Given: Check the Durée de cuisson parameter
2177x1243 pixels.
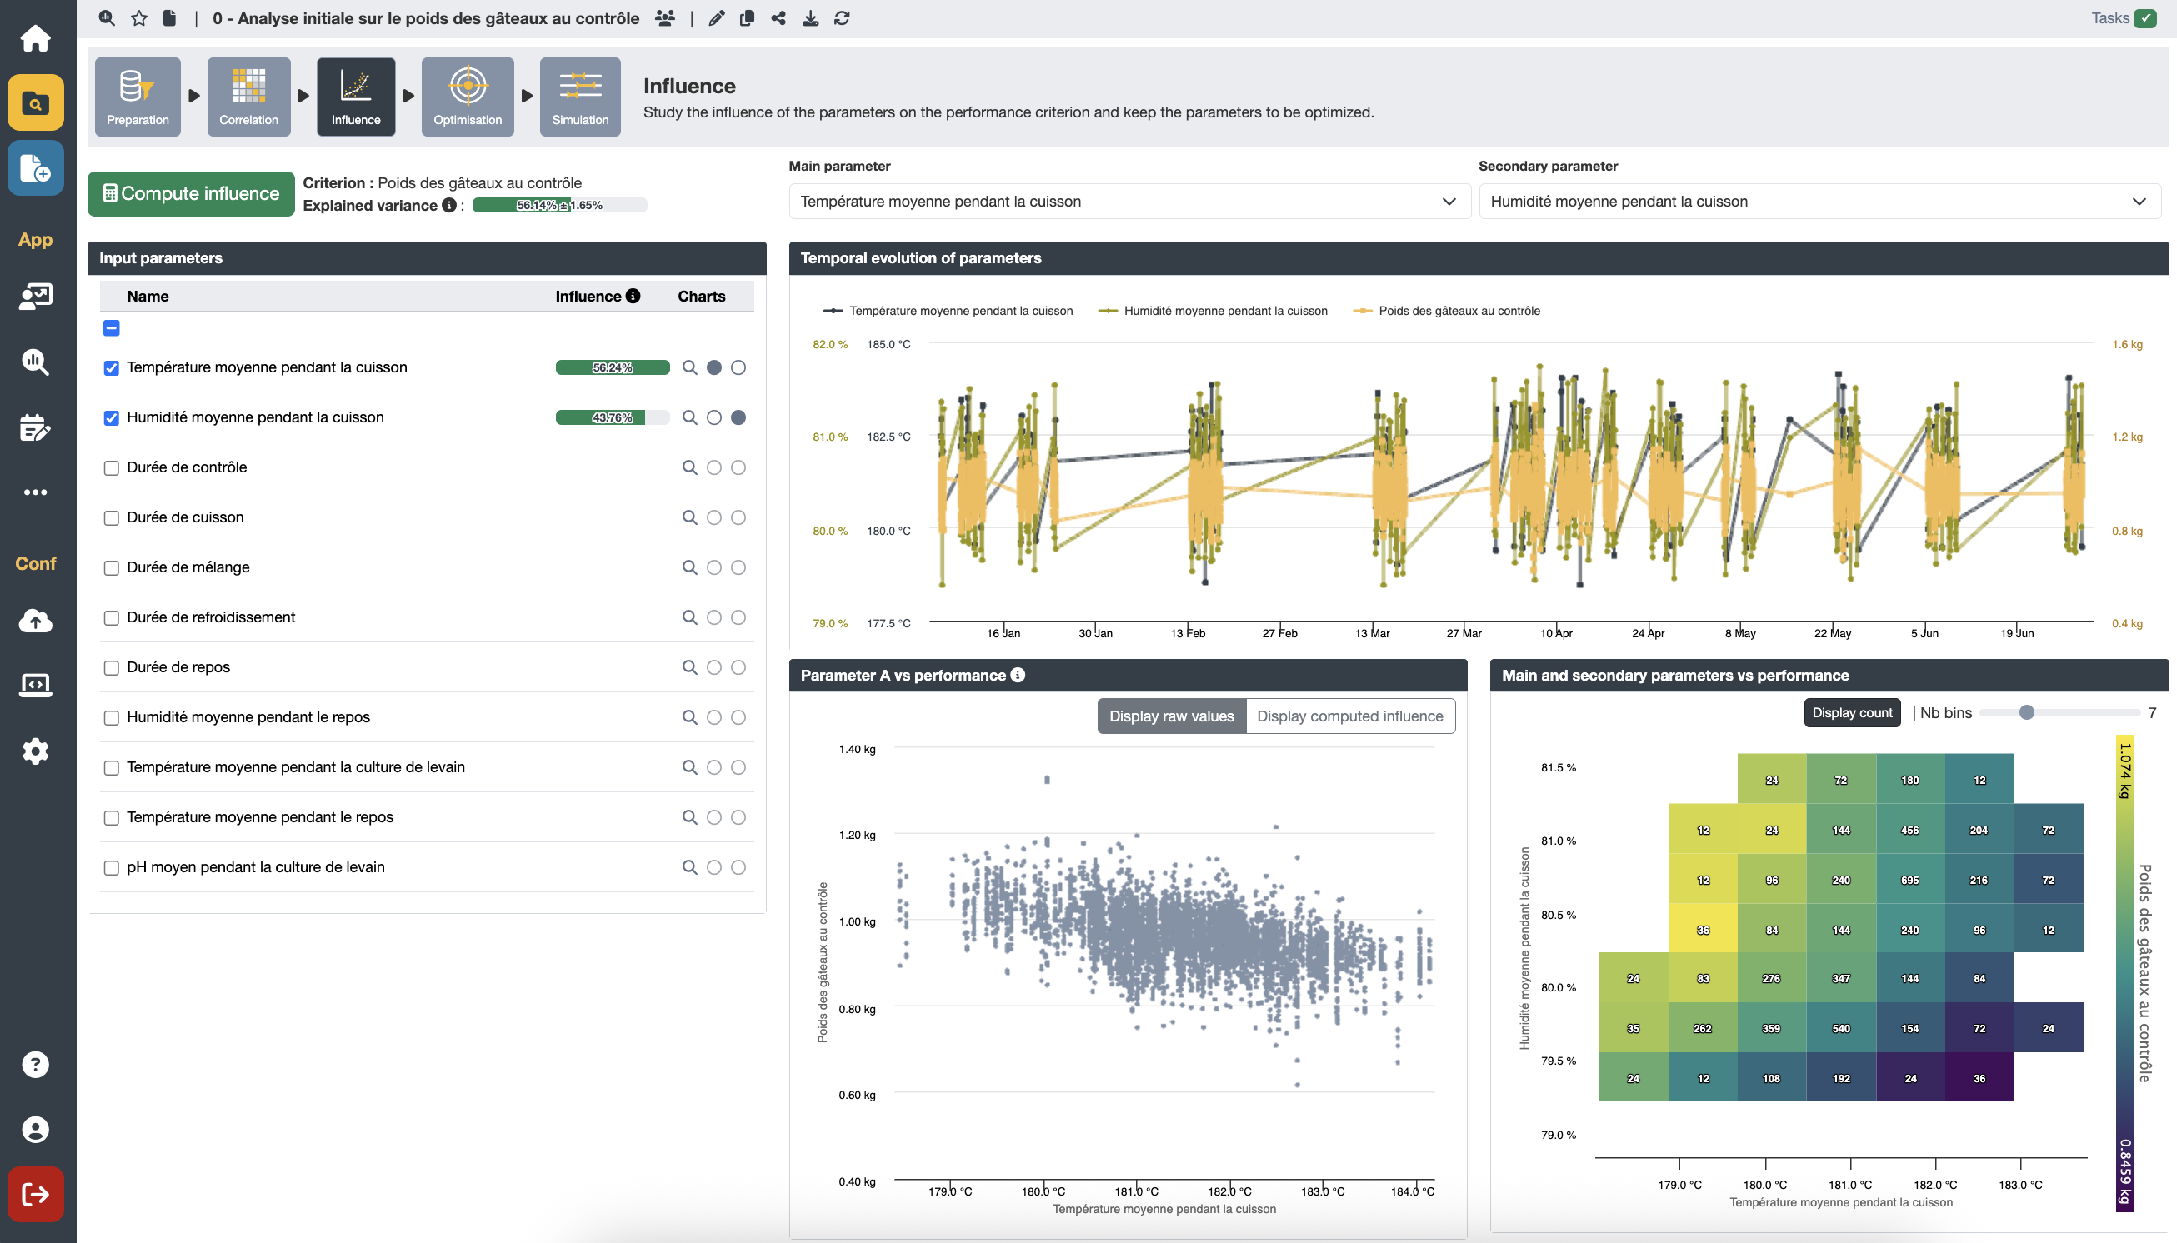Looking at the screenshot, I should [x=111, y=517].
